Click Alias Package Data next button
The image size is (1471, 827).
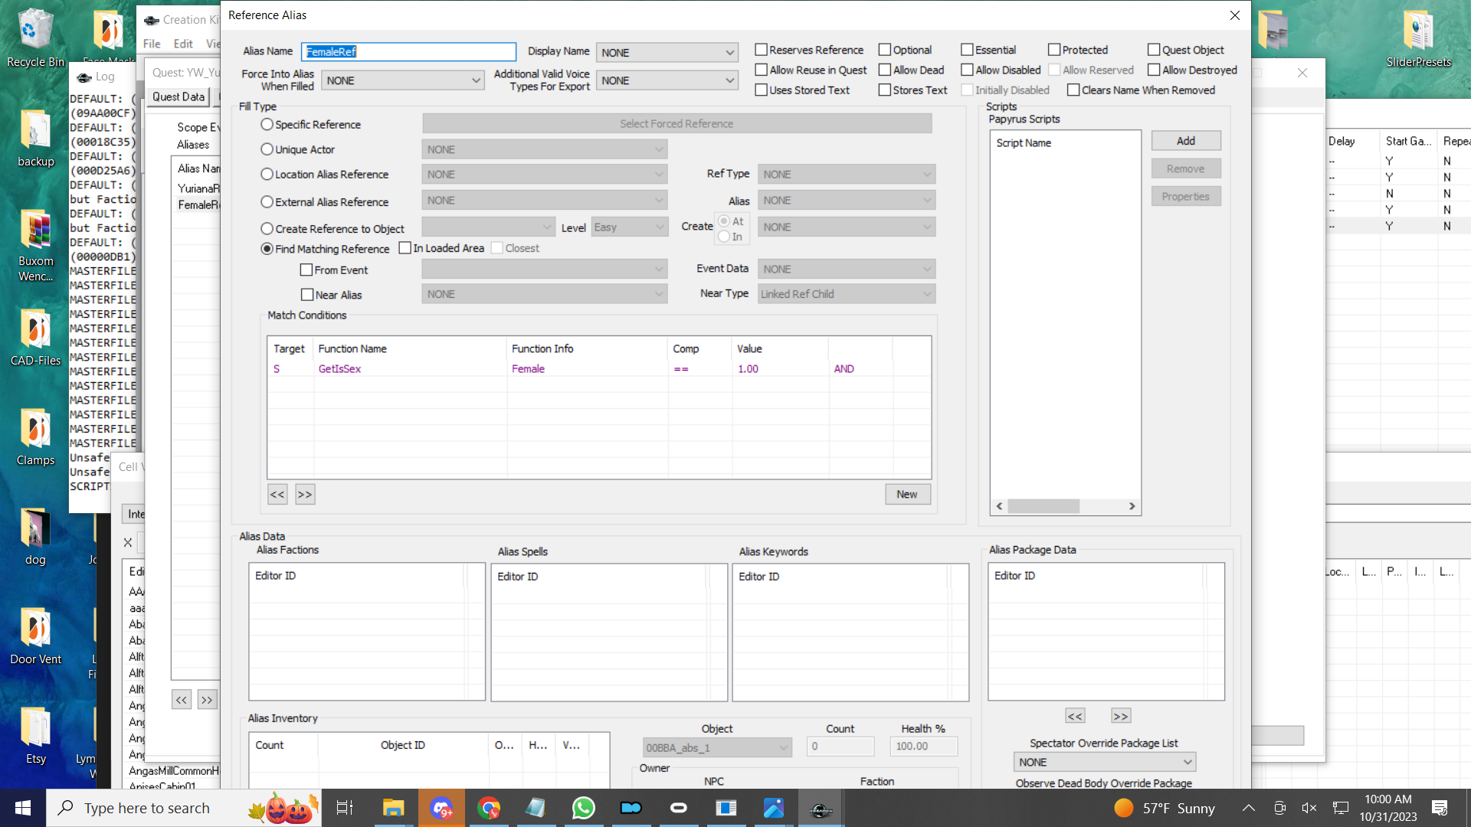click(x=1121, y=716)
